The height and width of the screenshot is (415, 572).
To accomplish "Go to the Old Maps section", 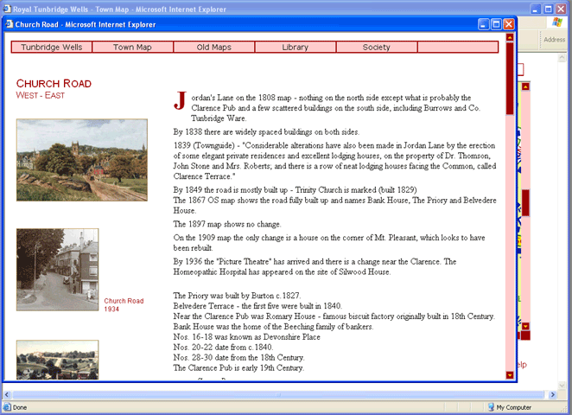I will coord(213,47).
